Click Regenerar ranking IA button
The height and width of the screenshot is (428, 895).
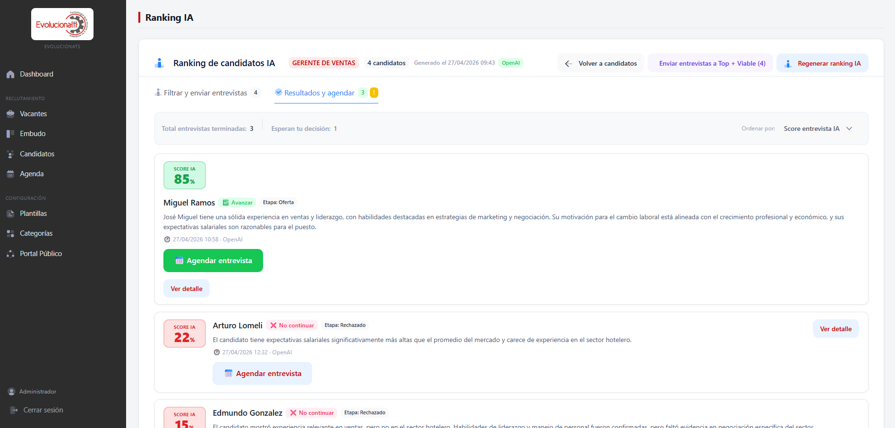click(822, 63)
